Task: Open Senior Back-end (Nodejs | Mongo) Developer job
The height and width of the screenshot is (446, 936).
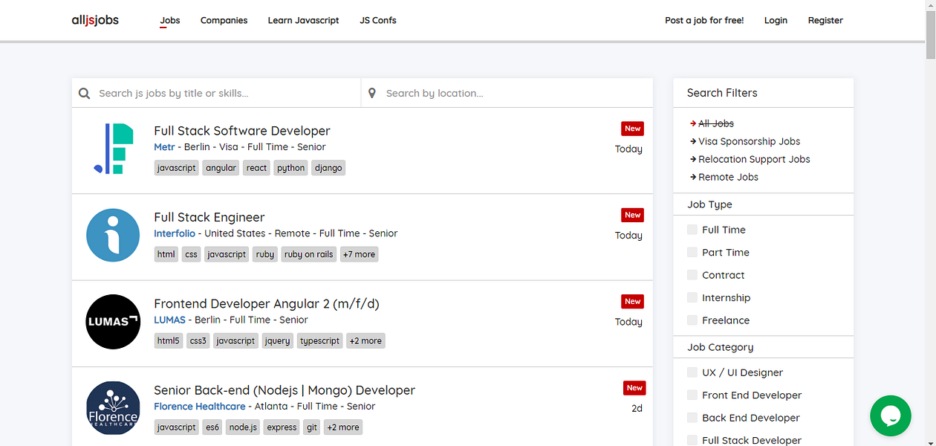Action: pos(285,390)
